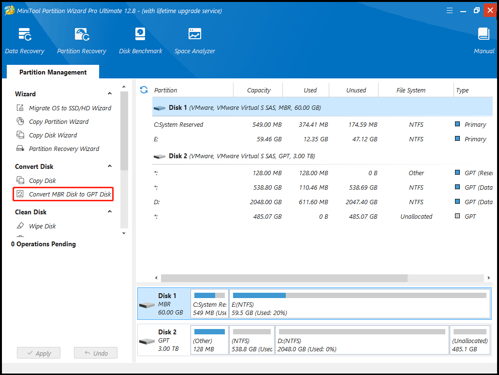Click sidebar scroll up arrow
This screenshot has height=375, width=499.
[124, 87]
